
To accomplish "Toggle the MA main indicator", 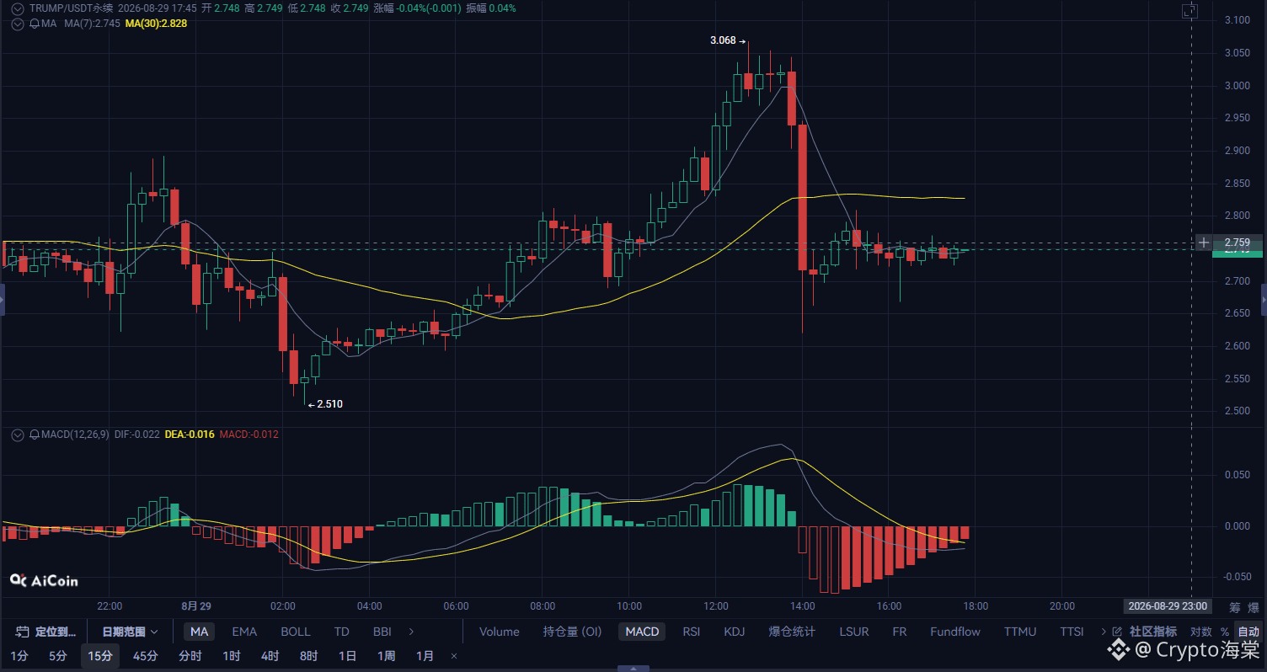I will 199,632.
